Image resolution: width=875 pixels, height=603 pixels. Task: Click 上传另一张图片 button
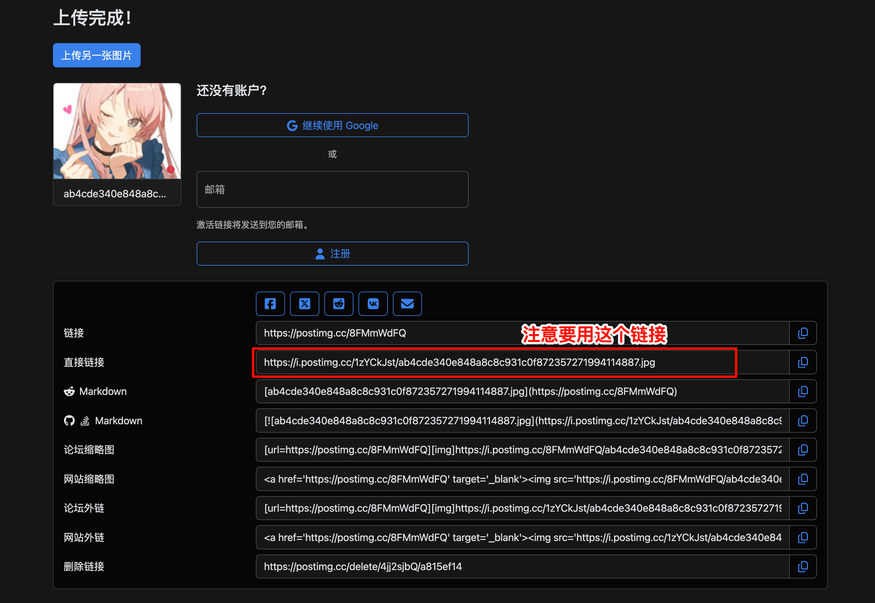point(97,55)
